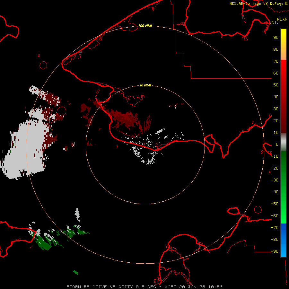Click the "NEXR" label above the color scale
This screenshot has height=289, width=289.
tap(282, 19)
